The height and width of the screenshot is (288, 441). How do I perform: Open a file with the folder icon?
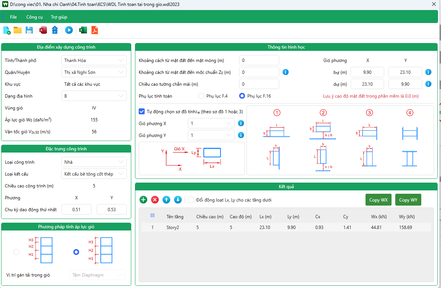coord(17,30)
